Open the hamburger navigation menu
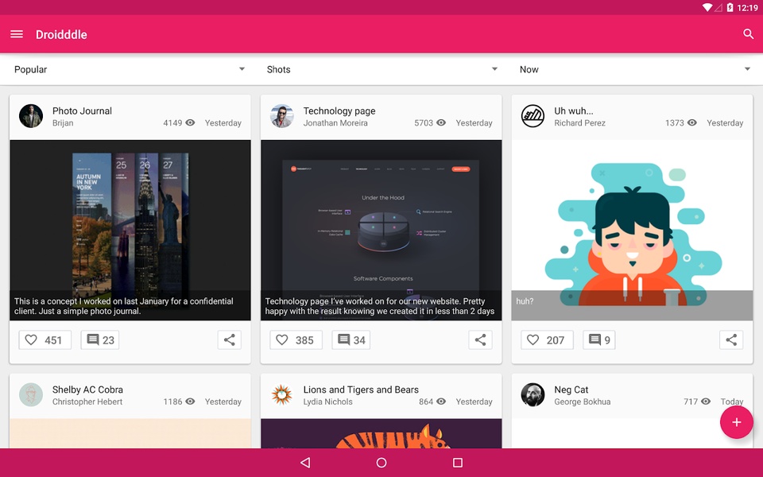 coord(17,34)
